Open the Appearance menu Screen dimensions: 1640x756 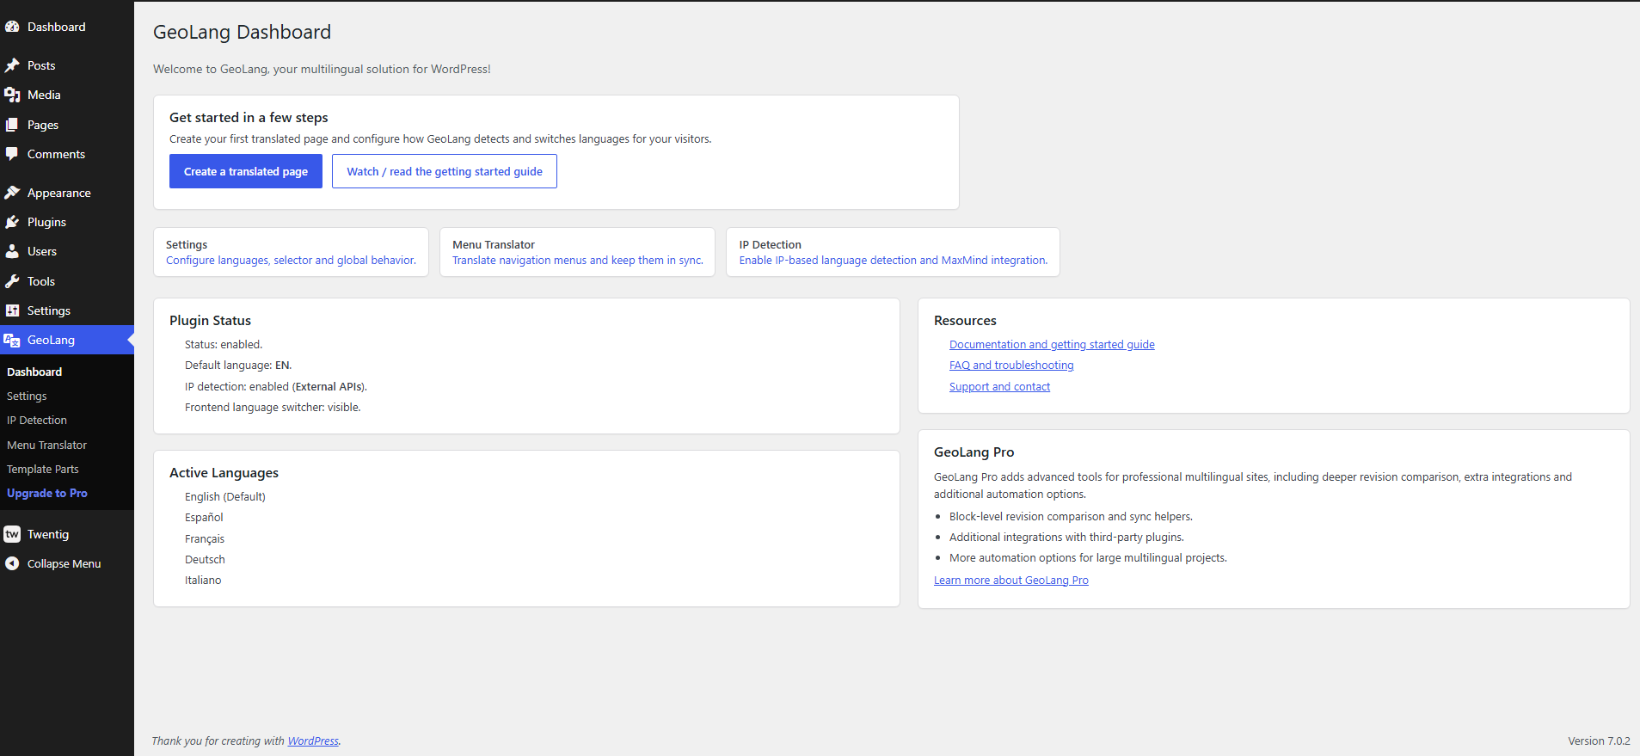click(x=67, y=193)
